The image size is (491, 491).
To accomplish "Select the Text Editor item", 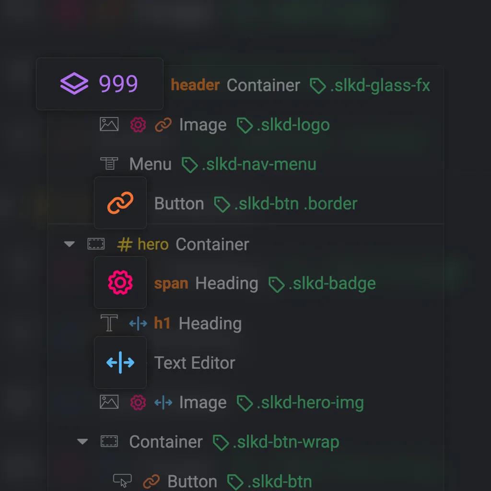I will [x=195, y=362].
